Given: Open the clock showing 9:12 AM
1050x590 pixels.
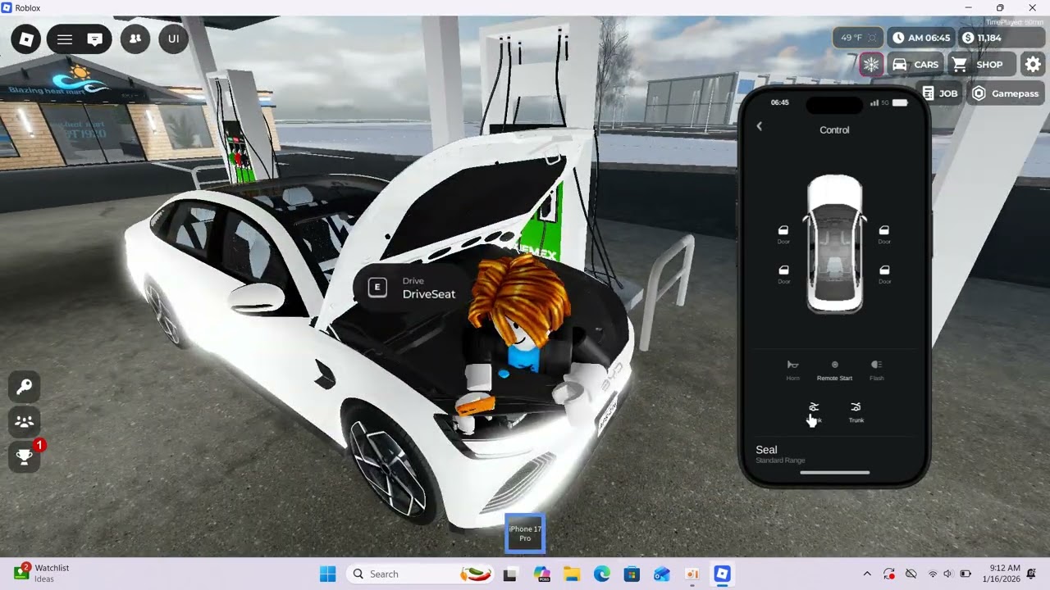Looking at the screenshot, I should [1001, 574].
